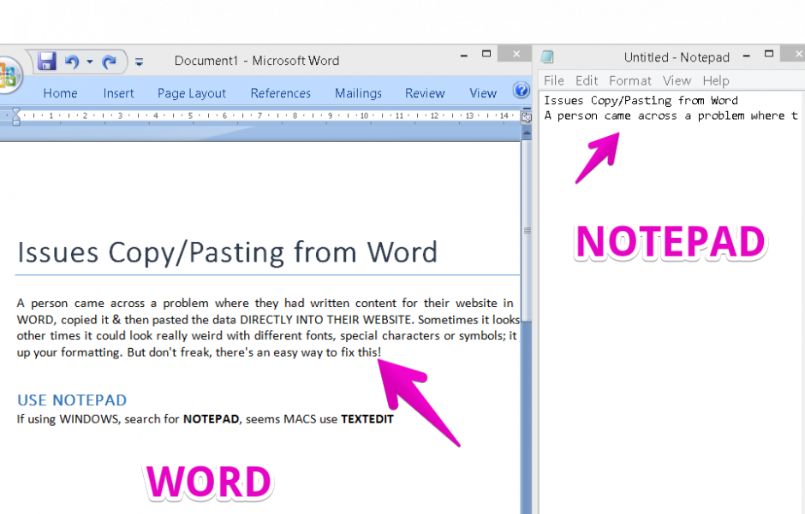Image resolution: width=805 pixels, height=514 pixels.
Task: Open Notepad's Edit menu
Action: [587, 80]
